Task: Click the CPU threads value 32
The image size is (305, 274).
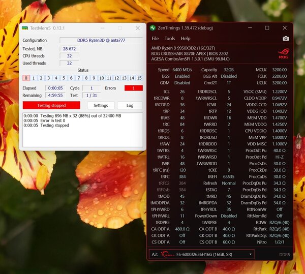Action: pos(69,56)
